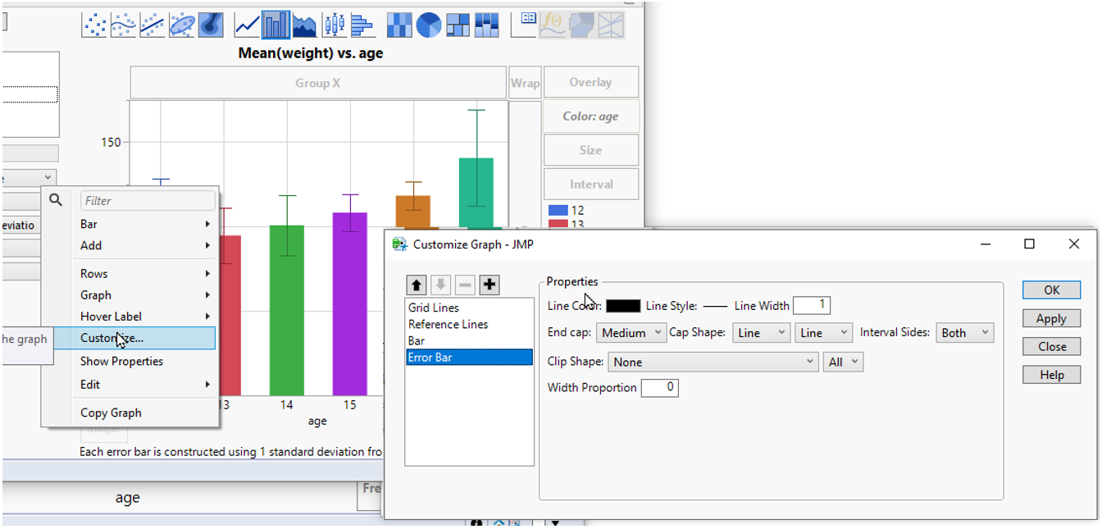Select the Area element icon
This screenshot has width=1111, height=529.
click(303, 25)
